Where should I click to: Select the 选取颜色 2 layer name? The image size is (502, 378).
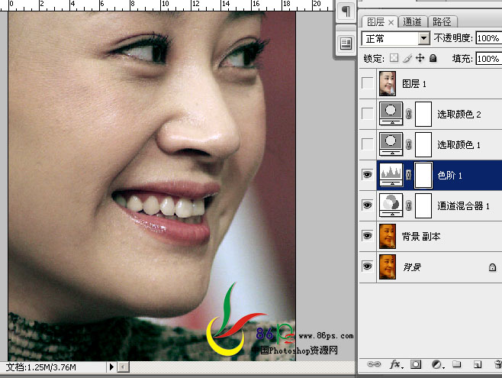pyautogui.click(x=459, y=114)
